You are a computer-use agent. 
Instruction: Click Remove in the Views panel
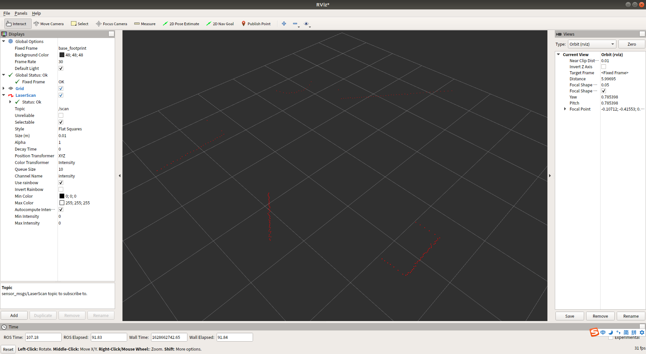point(600,316)
